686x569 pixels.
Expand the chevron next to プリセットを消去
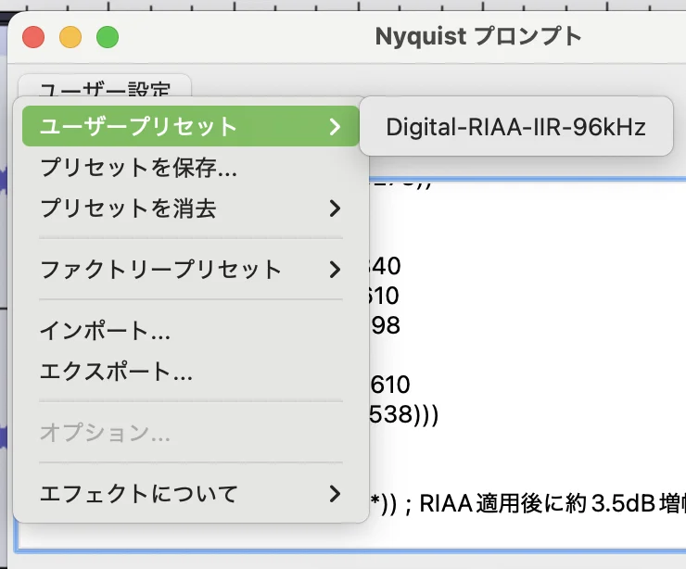tap(335, 209)
